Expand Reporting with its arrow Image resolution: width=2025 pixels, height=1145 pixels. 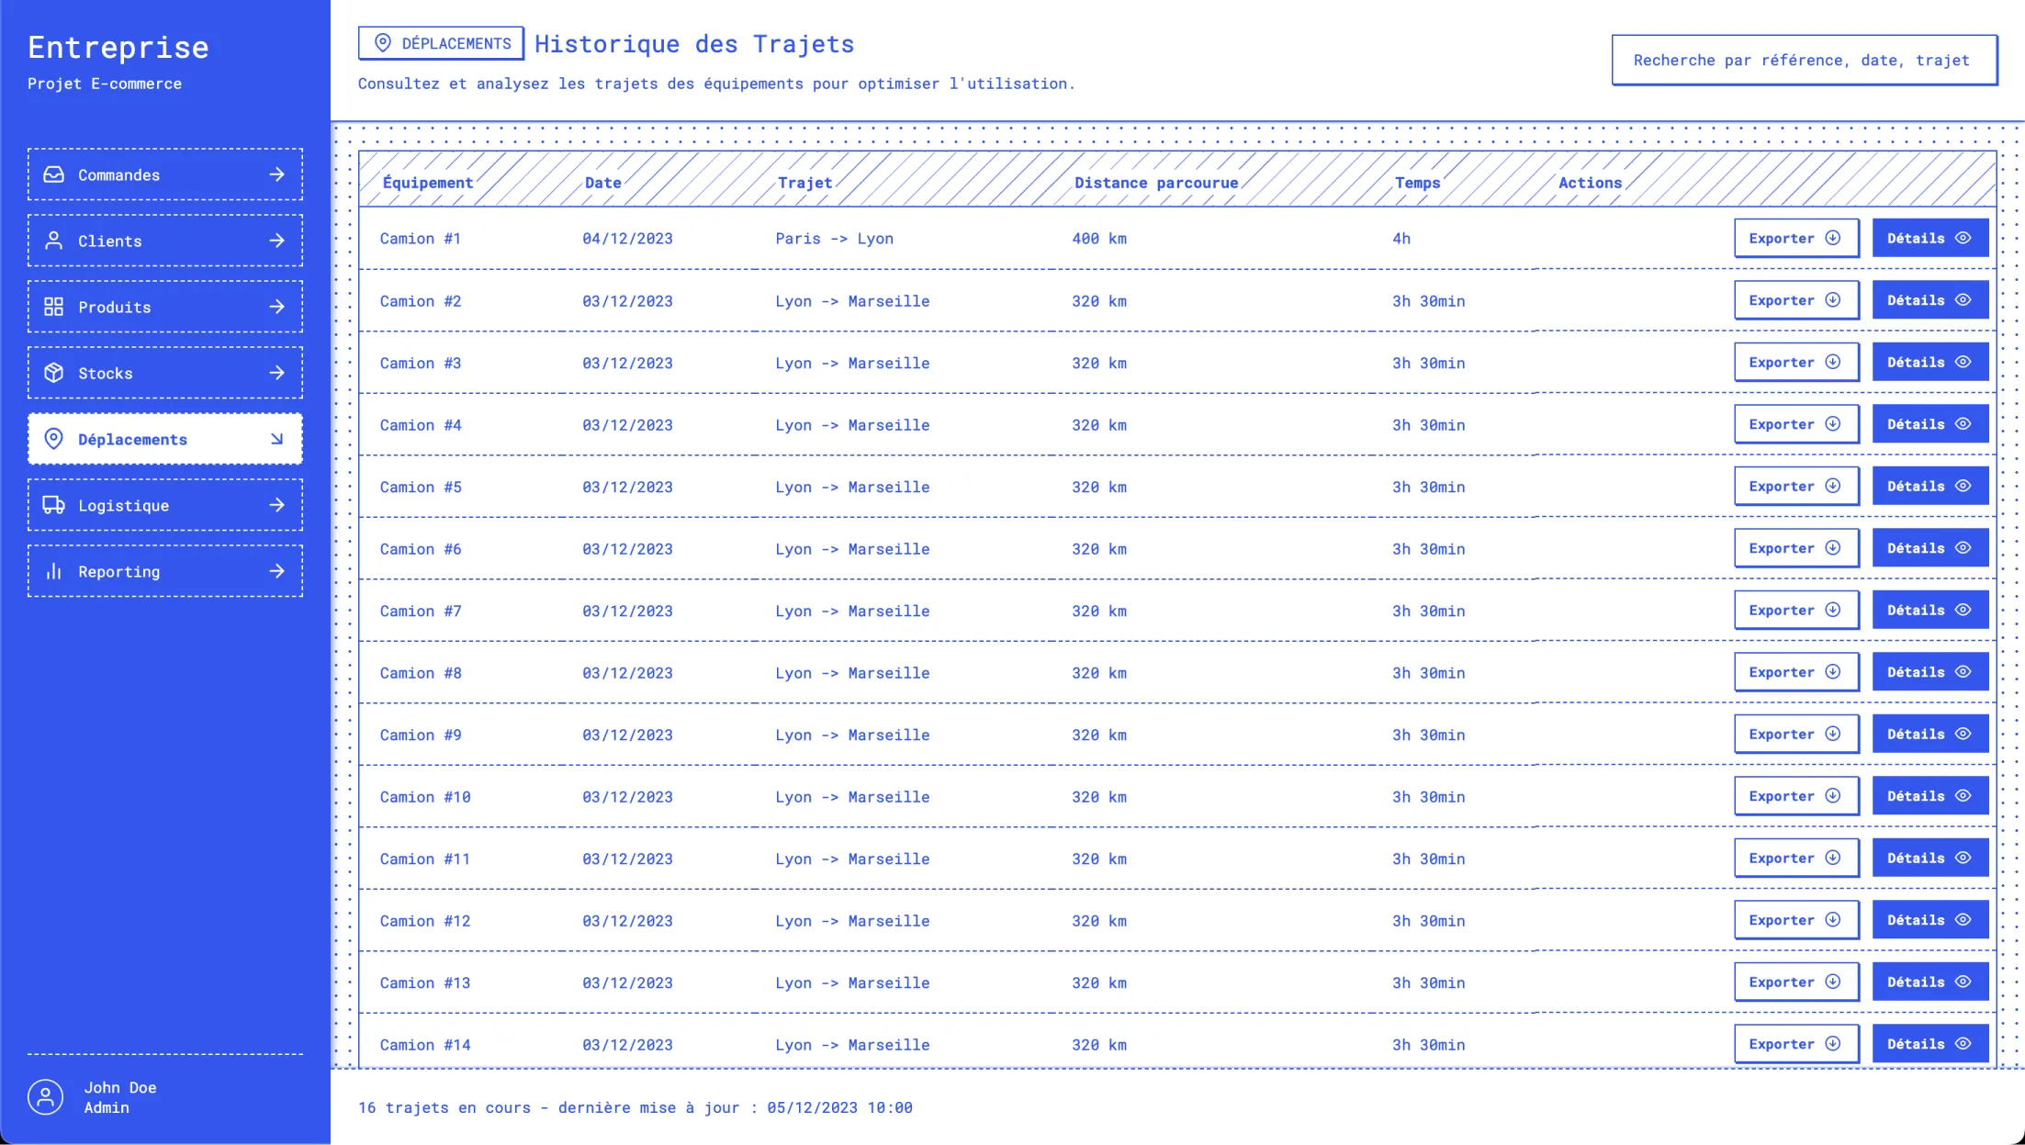[276, 571]
